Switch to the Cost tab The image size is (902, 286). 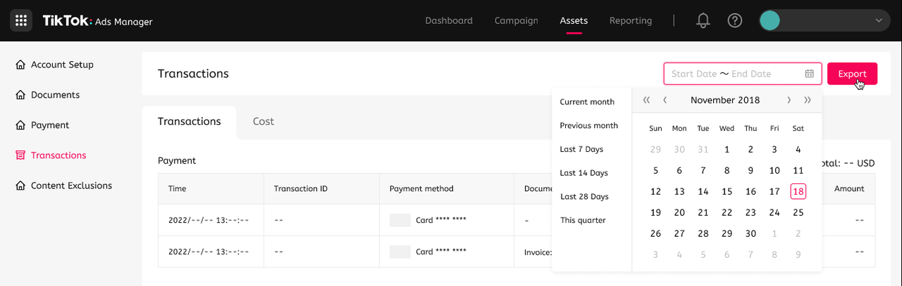[263, 122]
